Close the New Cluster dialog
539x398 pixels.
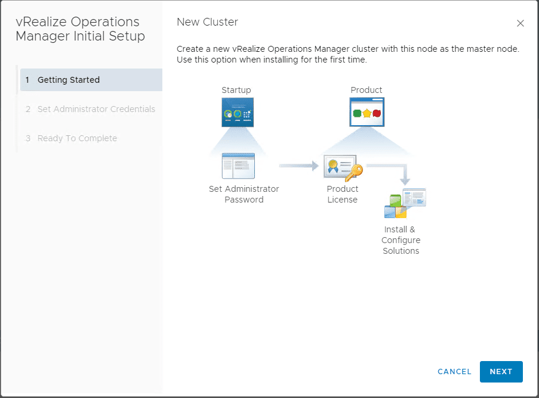[520, 23]
